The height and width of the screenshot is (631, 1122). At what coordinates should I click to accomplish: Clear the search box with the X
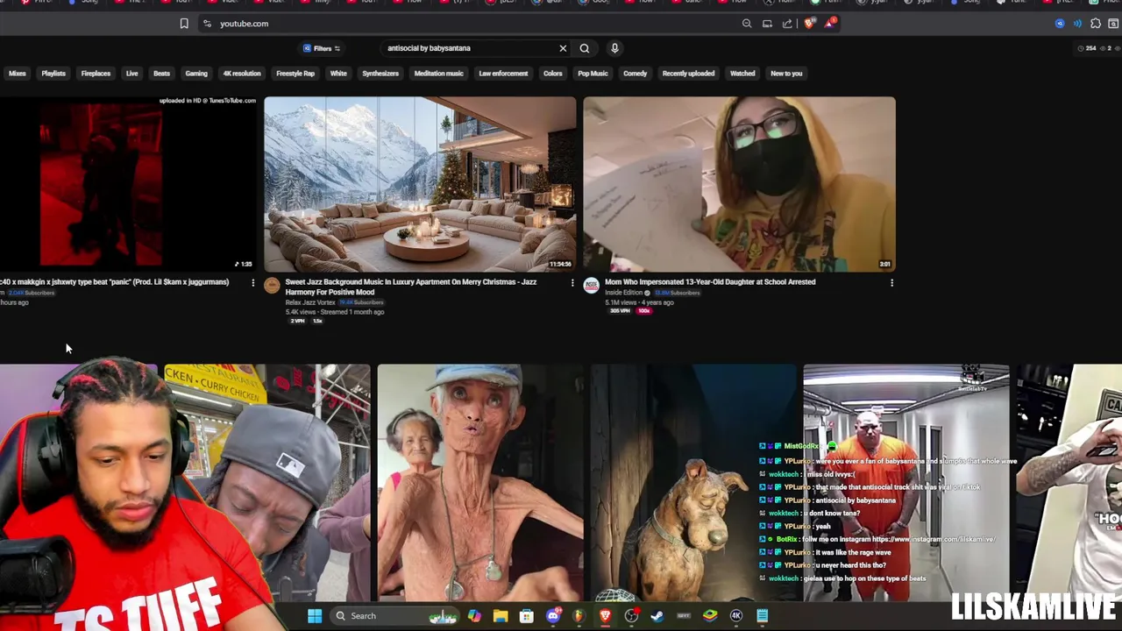[x=563, y=48]
